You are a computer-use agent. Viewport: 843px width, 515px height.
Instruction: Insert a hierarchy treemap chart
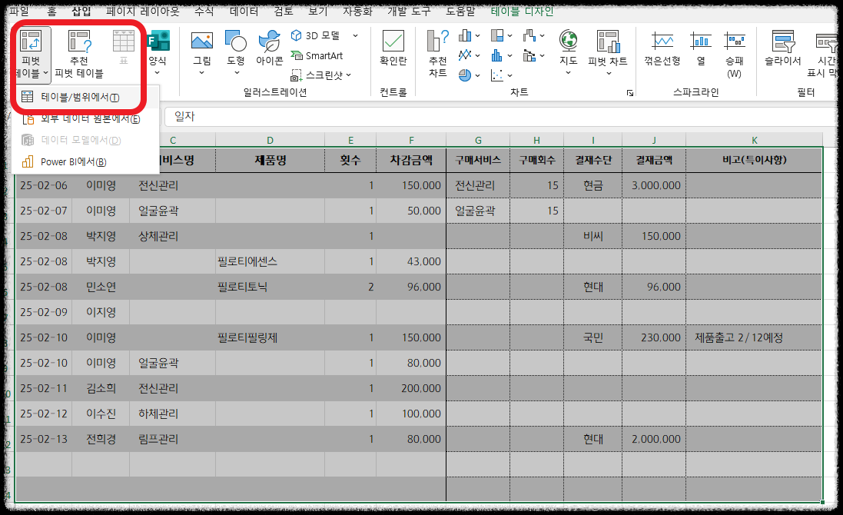[497, 35]
